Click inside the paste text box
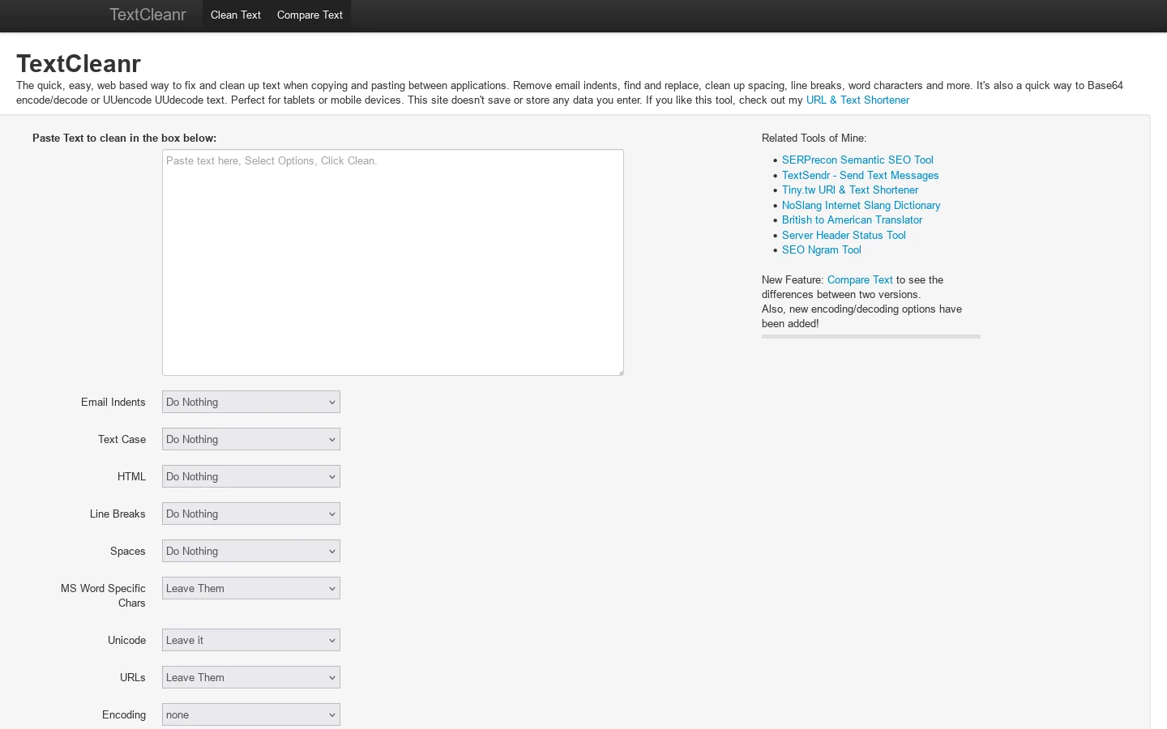Image resolution: width=1167 pixels, height=729 pixels. pos(393,262)
